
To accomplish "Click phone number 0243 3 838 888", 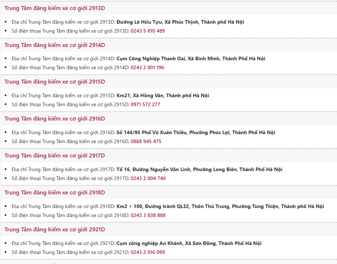I will 148,215.
